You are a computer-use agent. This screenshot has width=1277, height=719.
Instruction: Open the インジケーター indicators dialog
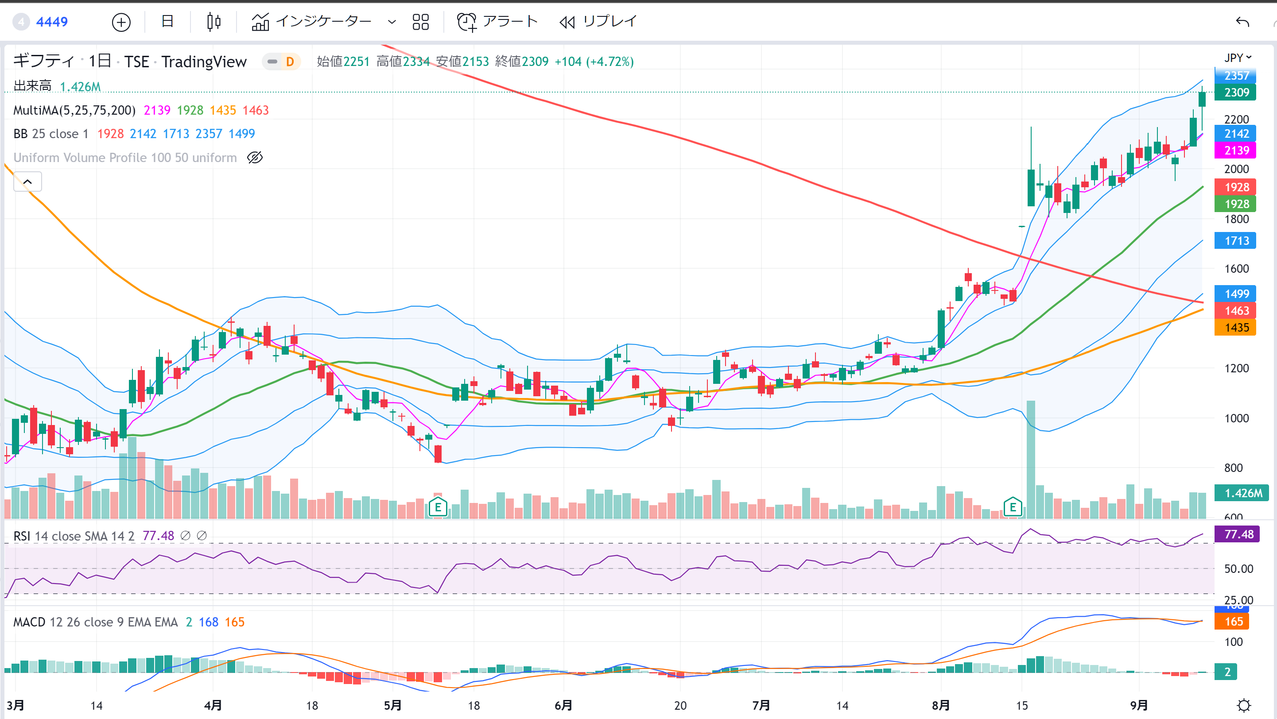311,22
